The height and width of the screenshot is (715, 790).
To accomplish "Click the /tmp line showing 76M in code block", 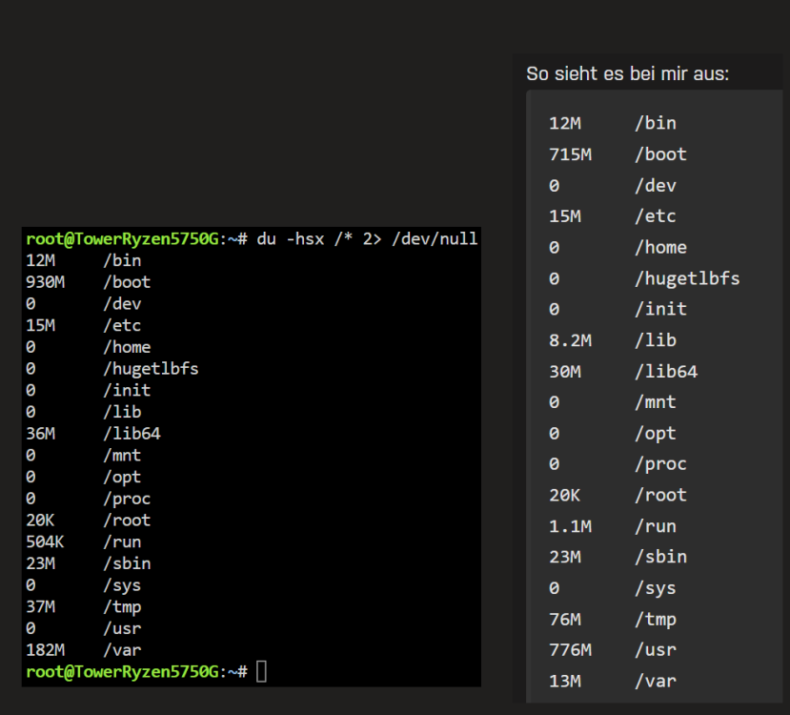I will point(613,620).
